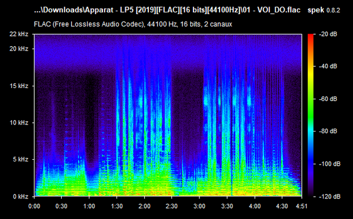Click the spectrogram plot area
This screenshot has width=353, height=219.
(x=168, y=115)
